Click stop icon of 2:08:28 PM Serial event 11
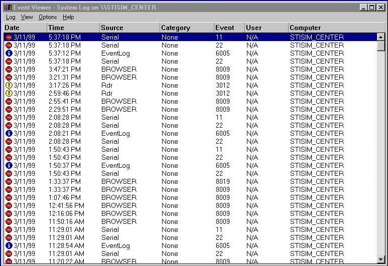The height and width of the screenshot is (266, 388). (x=9, y=117)
